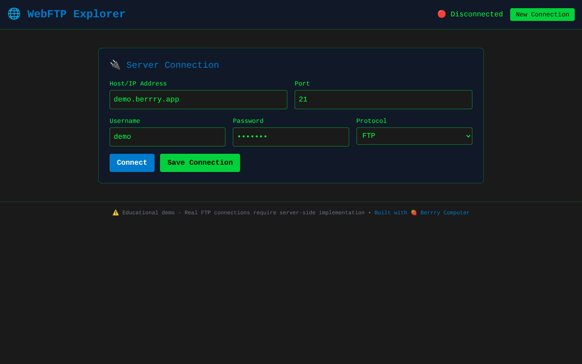Click the plug icon next to Server Connection
This screenshot has height=364, width=582.
[115, 65]
